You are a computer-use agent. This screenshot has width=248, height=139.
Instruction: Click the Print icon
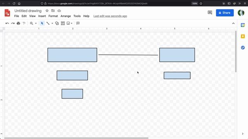[x=18, y=23]
